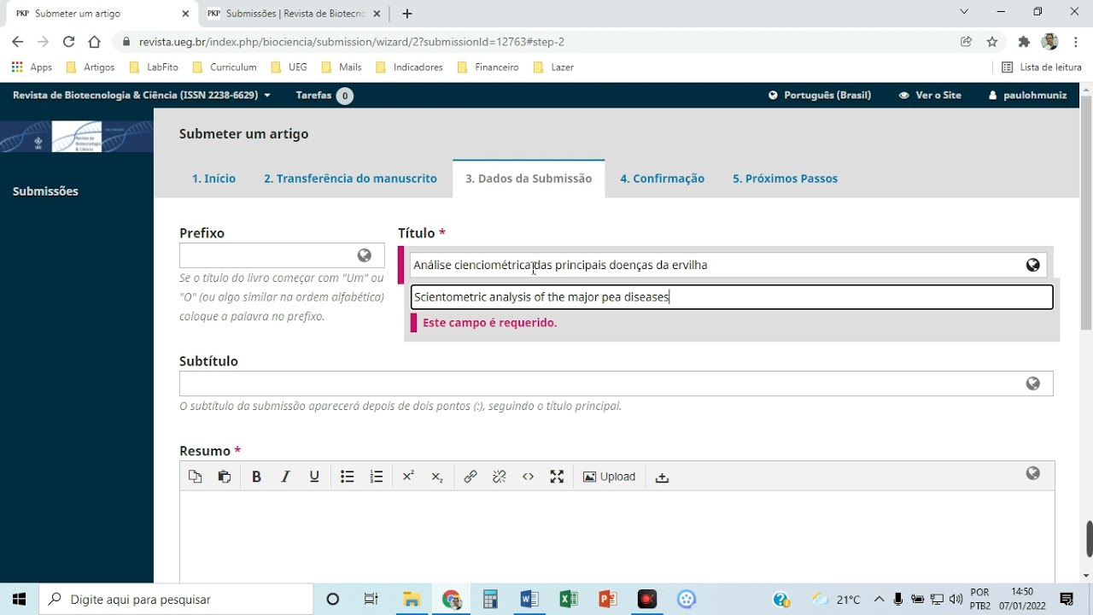1093x615 pixels.
Task: Insert a numbered list in Resumo
Action: [x=377, y=477]
